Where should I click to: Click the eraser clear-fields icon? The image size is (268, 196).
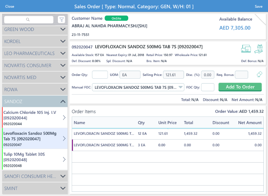259,74
